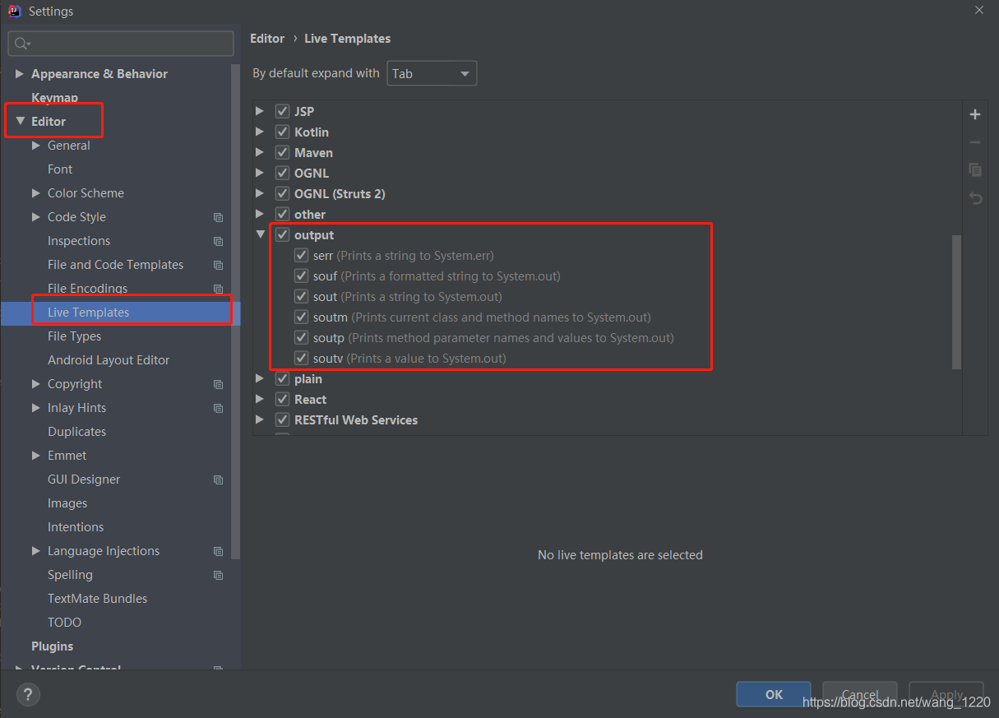Uncheck the serr template checkbox
This screenshot has height=718, width=999.
(301, 255)
